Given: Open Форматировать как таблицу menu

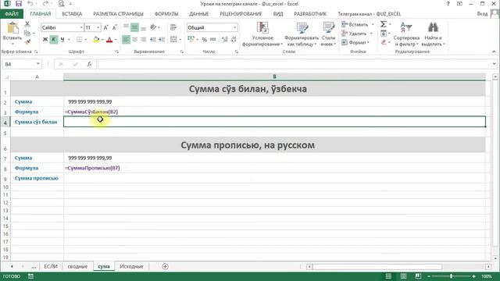Looking at the screenshot, I should 302,34.
